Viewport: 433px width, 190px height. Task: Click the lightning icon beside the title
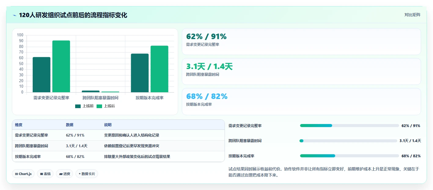[14, 15]
